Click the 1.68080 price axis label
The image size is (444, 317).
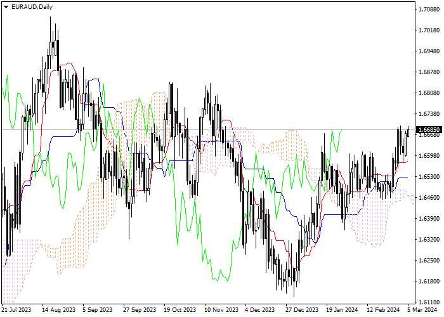(x=429, y=93)
